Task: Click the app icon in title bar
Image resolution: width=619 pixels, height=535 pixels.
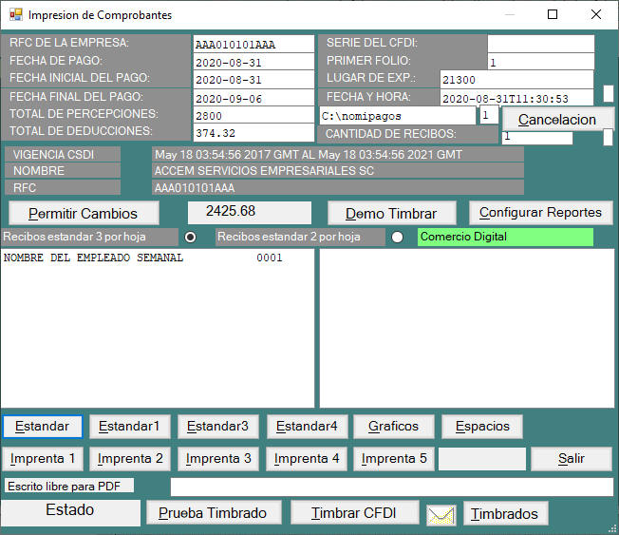Action: pyautogui.click(x=15, y=15)
